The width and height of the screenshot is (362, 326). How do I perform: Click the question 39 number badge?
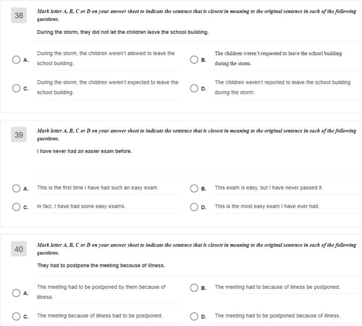pyautogui.click(x=19, y=135)
